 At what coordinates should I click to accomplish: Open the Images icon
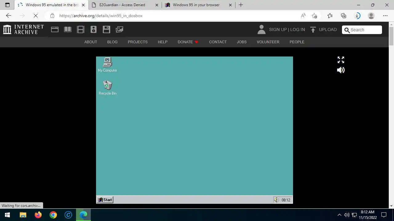pyautogui.click(x=119, y=29)
